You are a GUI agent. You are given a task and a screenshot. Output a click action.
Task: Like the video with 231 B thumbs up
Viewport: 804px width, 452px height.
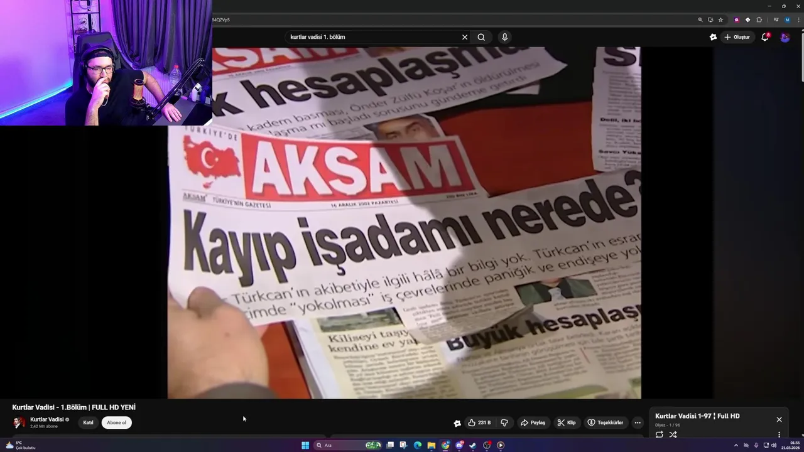(480, 422)
